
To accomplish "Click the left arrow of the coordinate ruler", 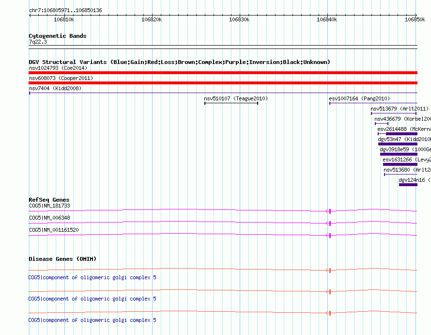I will click(30, 16).
